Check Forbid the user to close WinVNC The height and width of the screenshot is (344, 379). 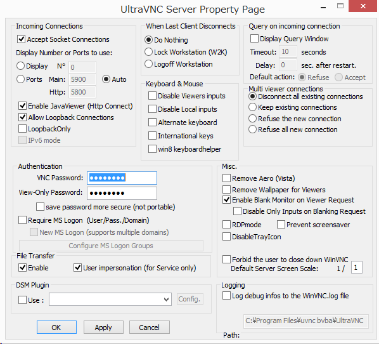coord(226,260)
